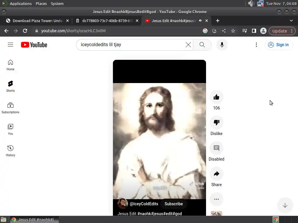This screenshot has width=298, height=223.
Task: View site info via lock icon
Action: 37,31
